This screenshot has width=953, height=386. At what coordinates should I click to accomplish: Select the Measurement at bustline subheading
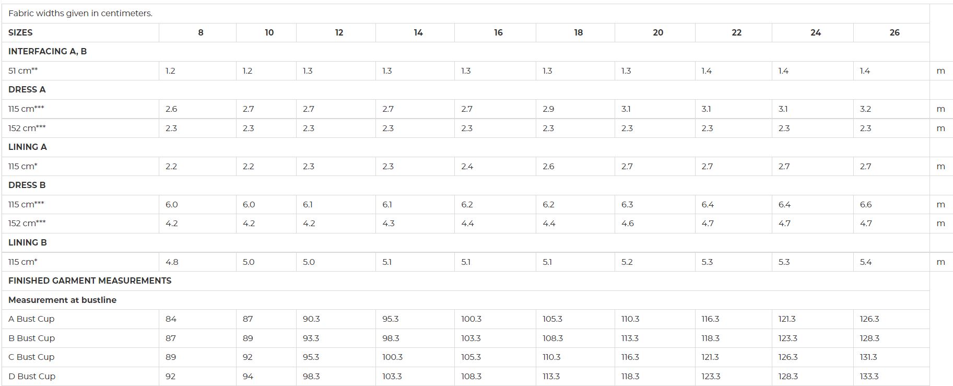click(62, 300)
